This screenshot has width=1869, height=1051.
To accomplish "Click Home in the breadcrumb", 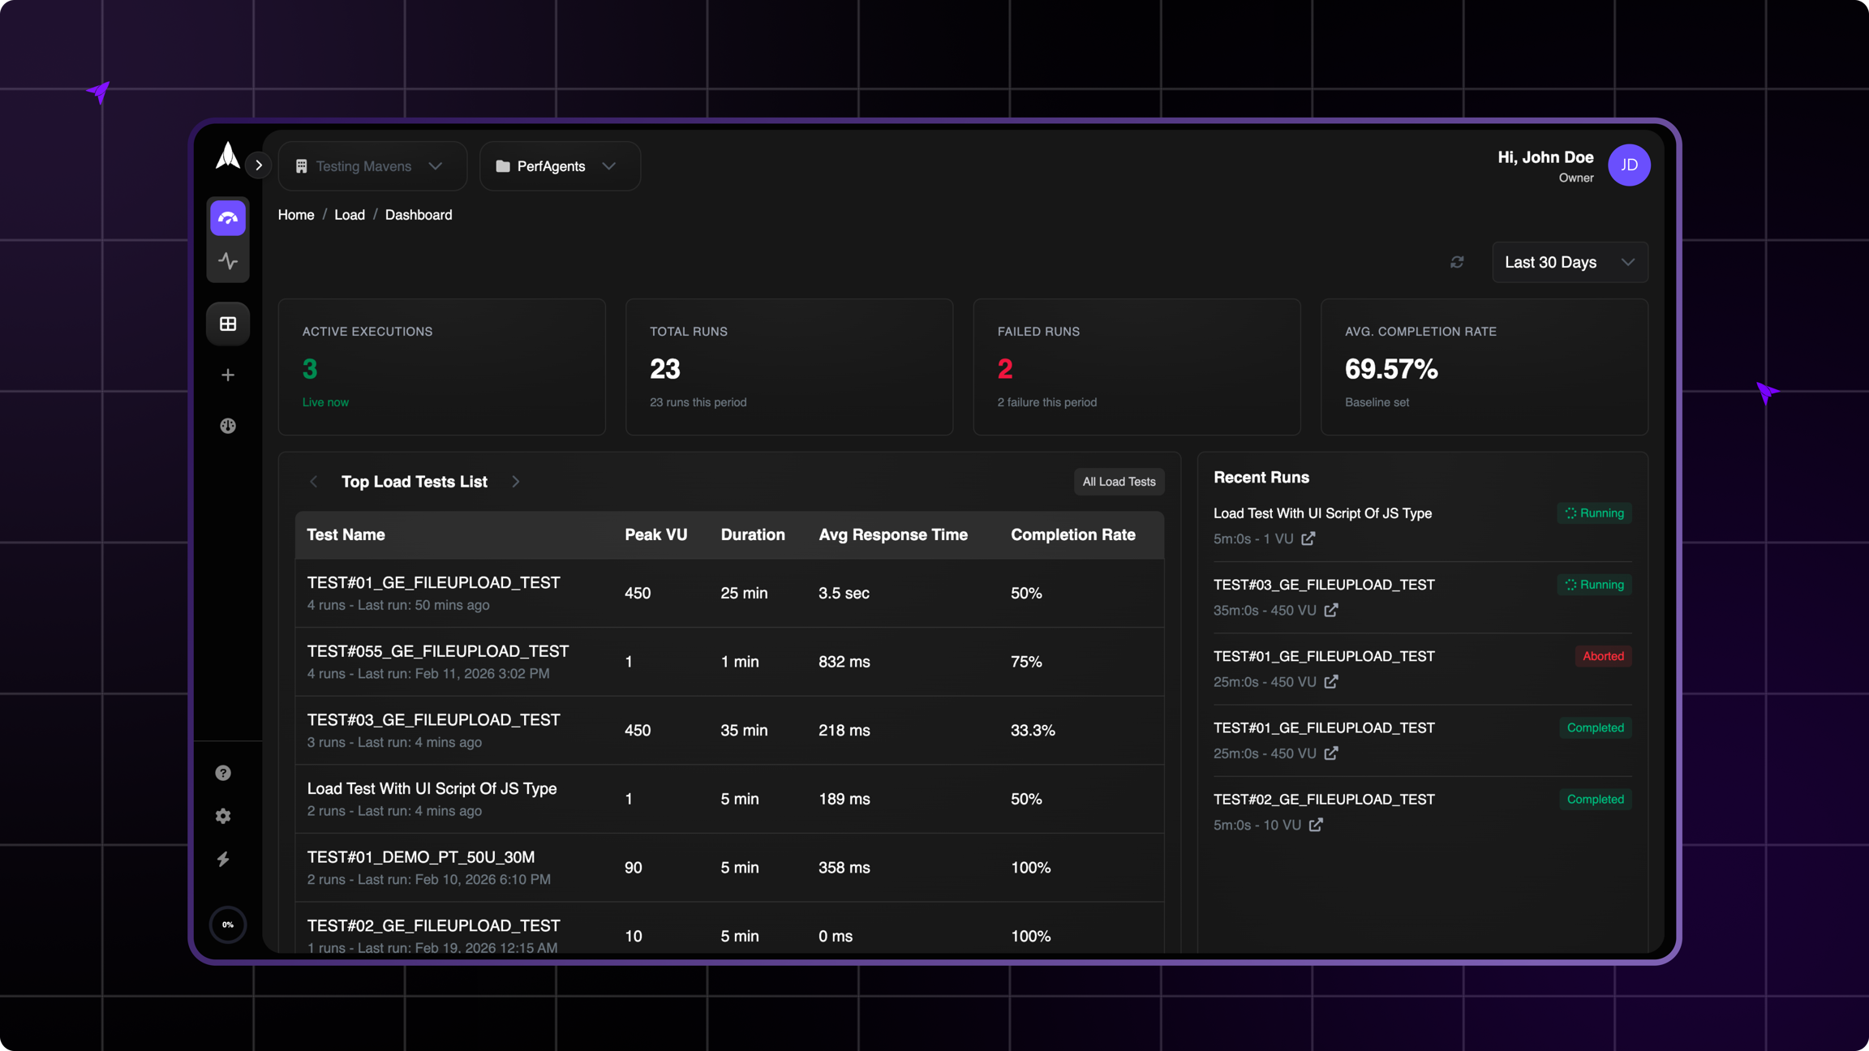I will point(296,215).
